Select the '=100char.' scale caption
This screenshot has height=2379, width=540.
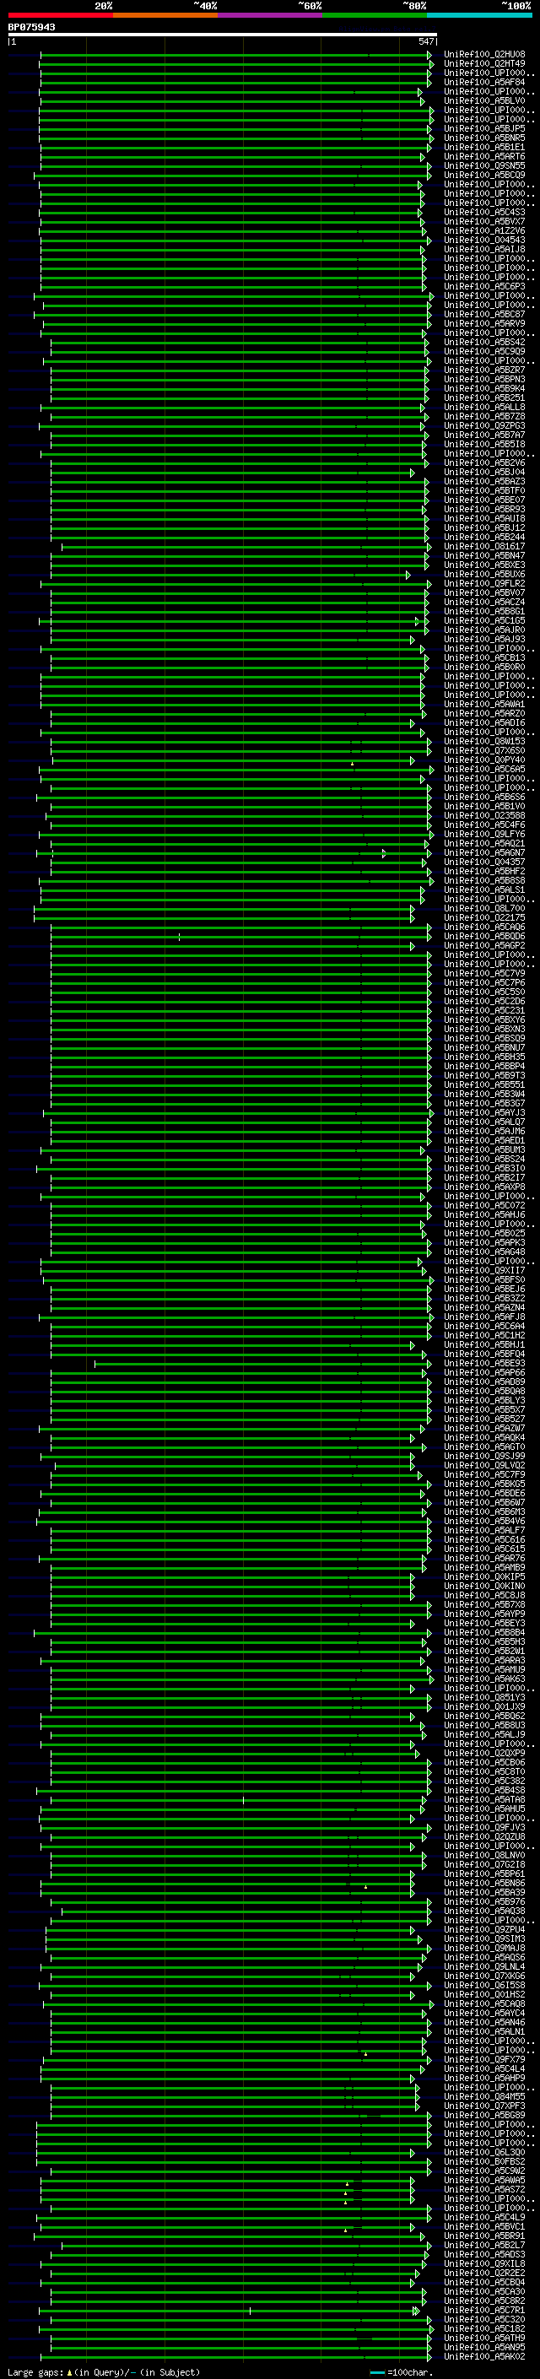pyautogui.click(x=411, y=2372)
